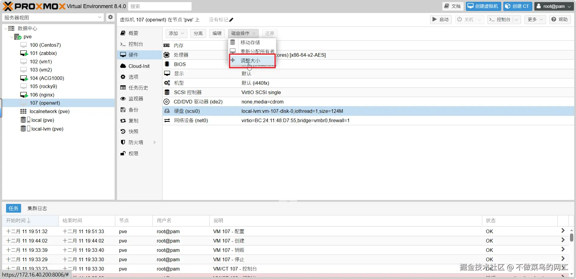
Task: Click the display monitor icon
Action: [x=167, y=73]
